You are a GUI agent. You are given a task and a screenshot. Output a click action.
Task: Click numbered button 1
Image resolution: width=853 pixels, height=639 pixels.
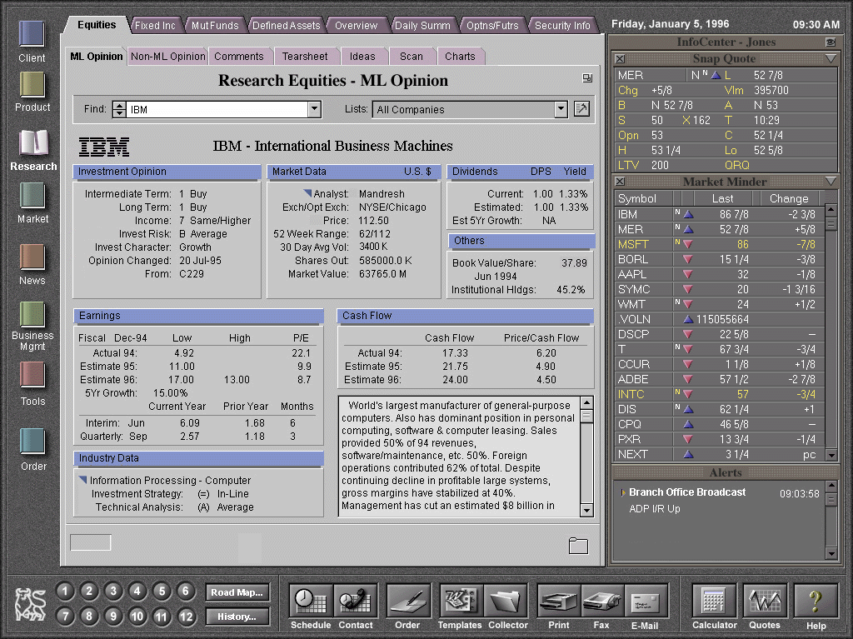[x=65, y=592]
